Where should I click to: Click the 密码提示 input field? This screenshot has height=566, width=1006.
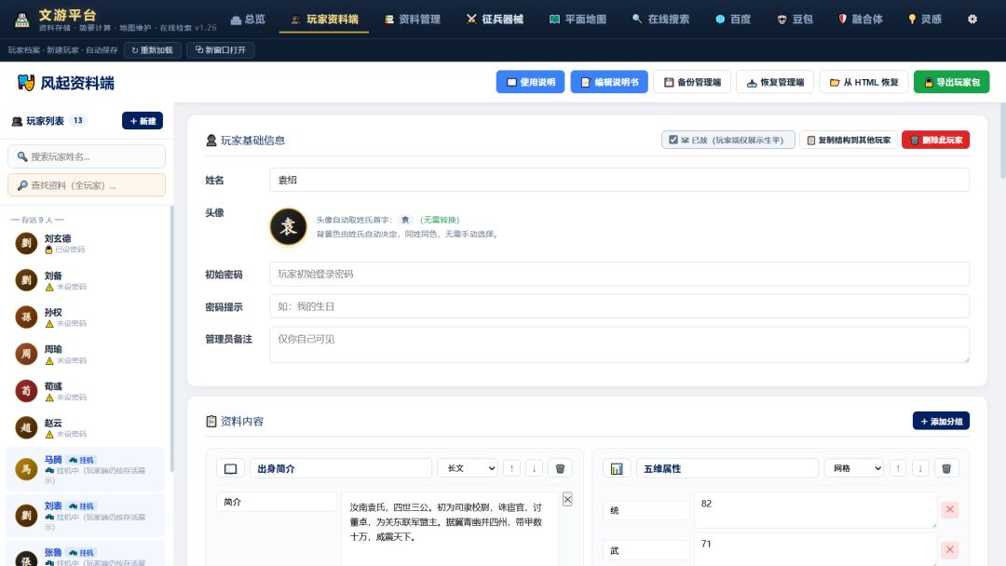coord(619,306)
